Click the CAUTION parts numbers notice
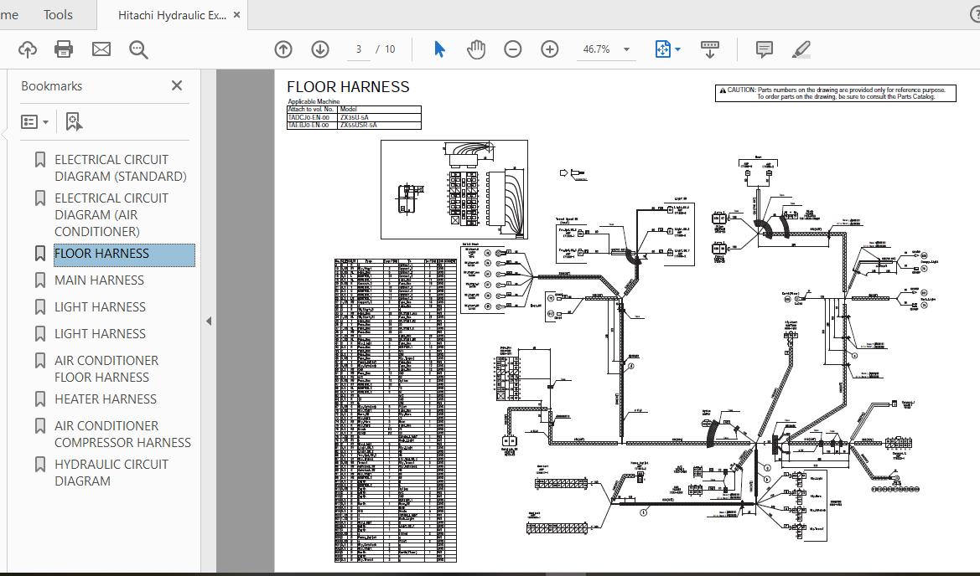 (836, 94)
